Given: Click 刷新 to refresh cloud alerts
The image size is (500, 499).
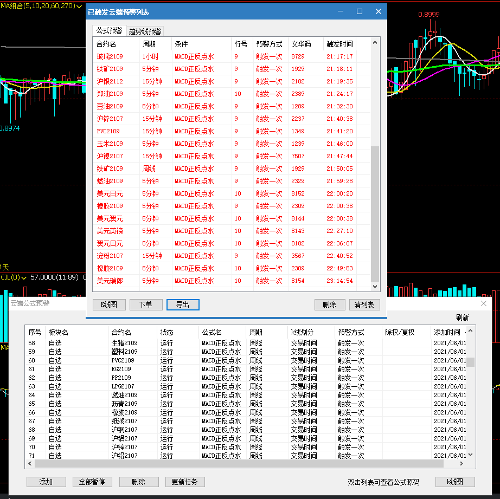Looking at the screenshot, I should 462,317.
